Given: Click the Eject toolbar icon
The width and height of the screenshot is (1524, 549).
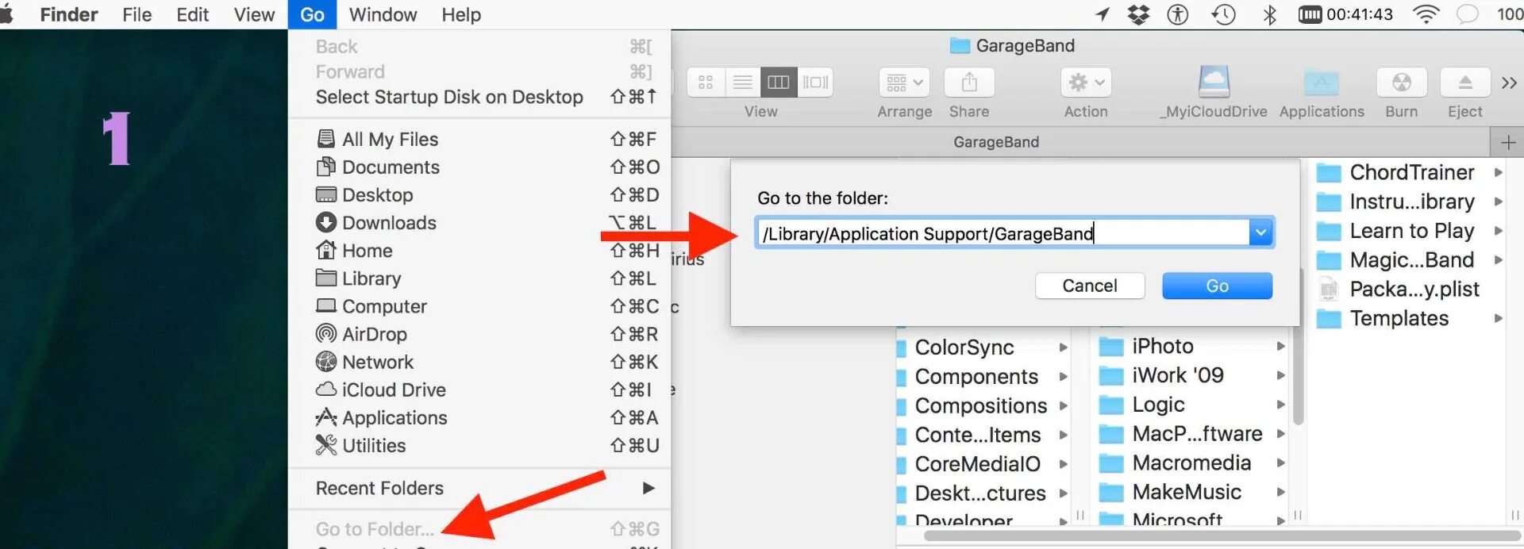Looking at the screenshot, I should pos(1464,83).
